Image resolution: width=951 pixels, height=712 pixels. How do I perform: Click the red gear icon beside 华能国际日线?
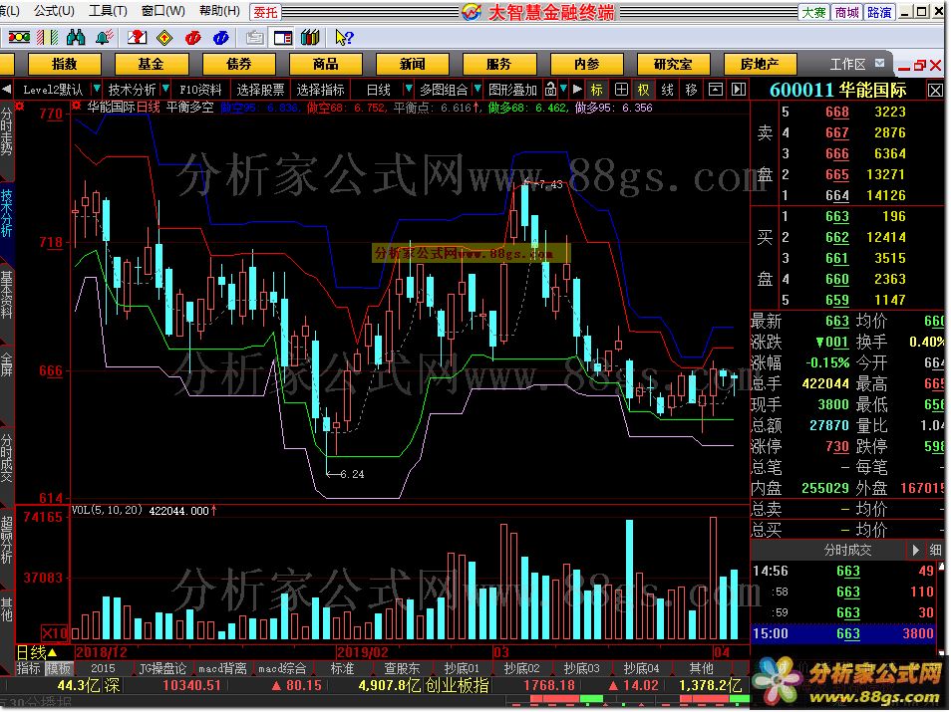click(77, 107)
